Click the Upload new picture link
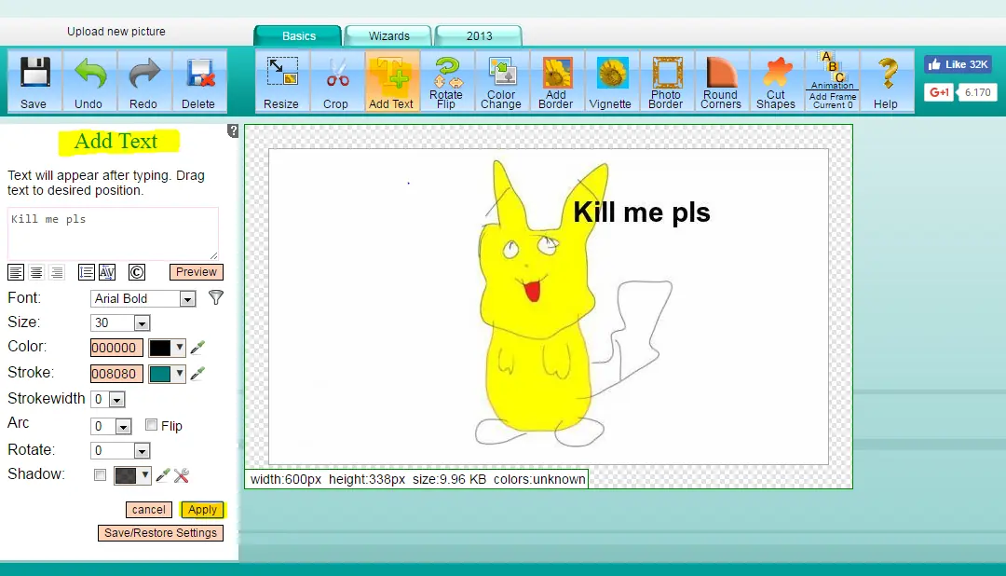The width and height of the screenshot is (1006, 576). pyautogui.click(x=116, y=32)
